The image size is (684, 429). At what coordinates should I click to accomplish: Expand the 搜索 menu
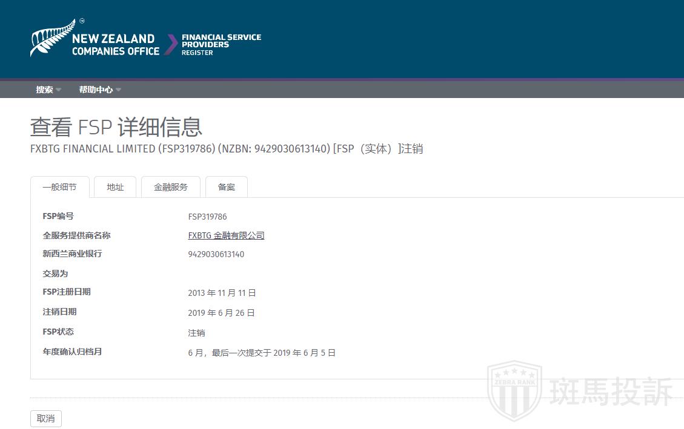[x=48, y=90]
